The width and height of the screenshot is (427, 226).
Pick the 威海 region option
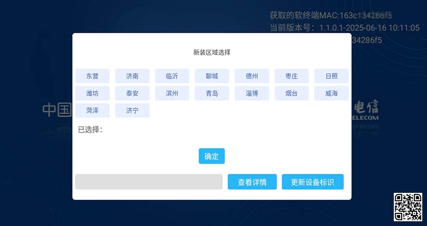click(x=332, y=93)
